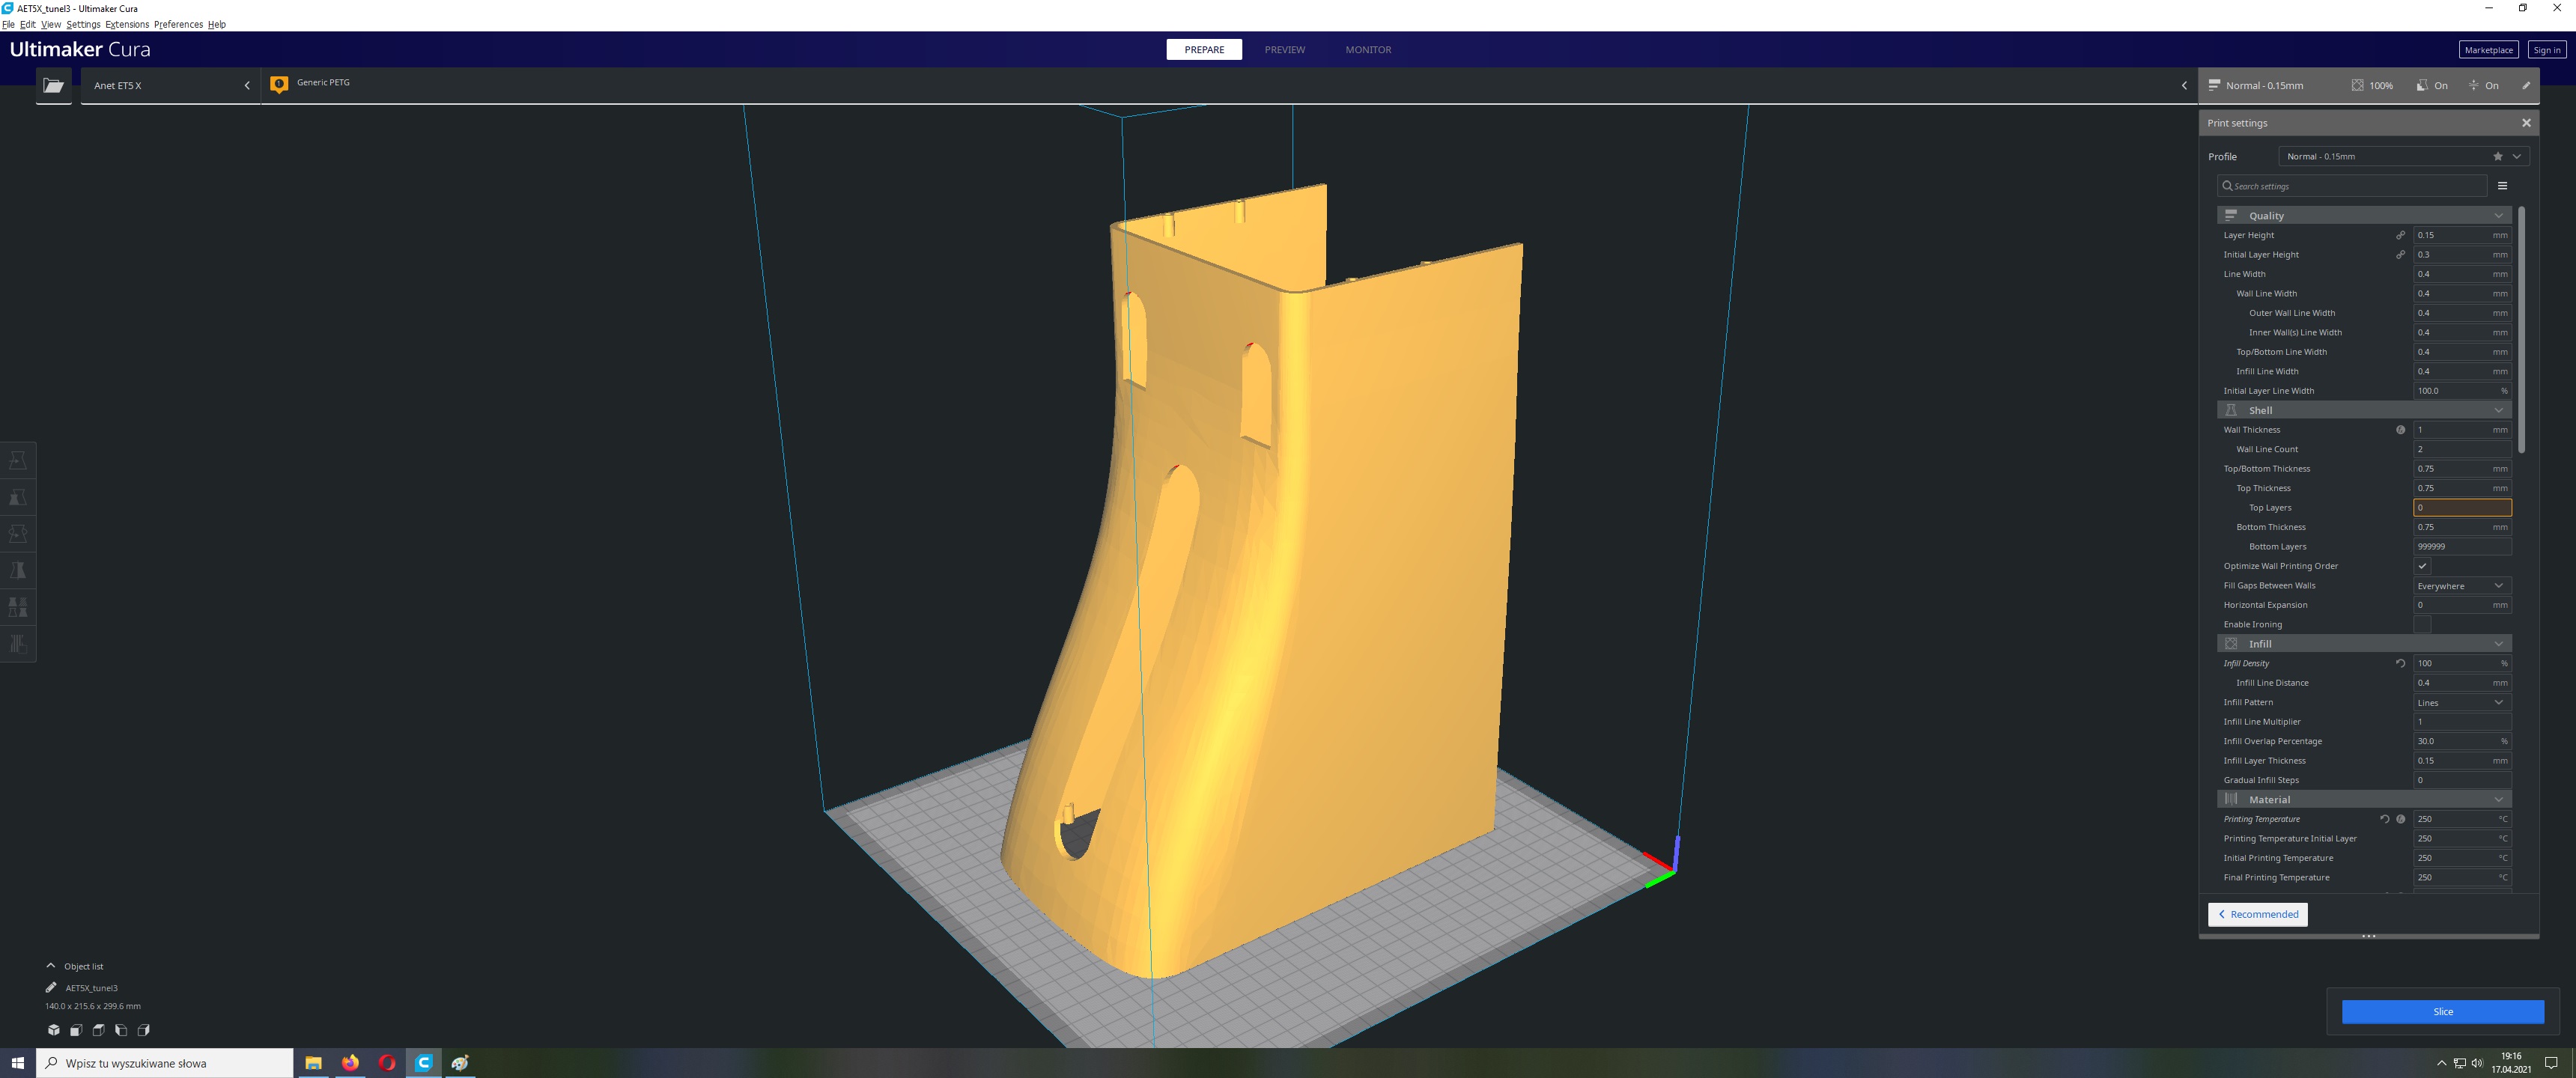This screenshot has width=2576, height=1078.
Task: Click the Sign in button
Action: pyautogui.click(x=2546, y=49)
